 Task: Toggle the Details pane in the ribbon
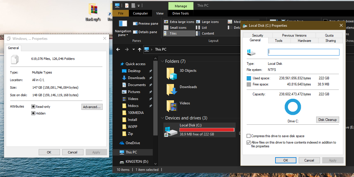click(145, 32)
